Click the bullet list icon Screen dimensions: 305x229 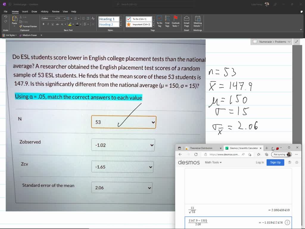click(x=68, y=18)
